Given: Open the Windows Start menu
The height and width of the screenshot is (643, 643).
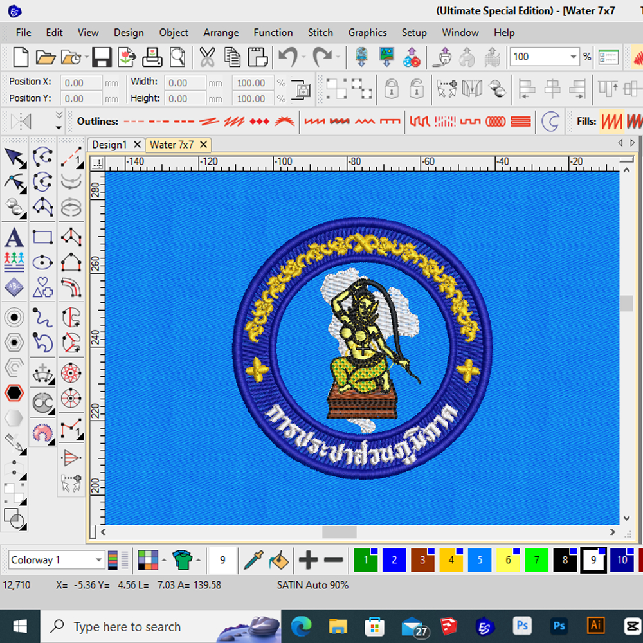Looking at the screenshot, I should pyautogui.click(x=20, y=626).
